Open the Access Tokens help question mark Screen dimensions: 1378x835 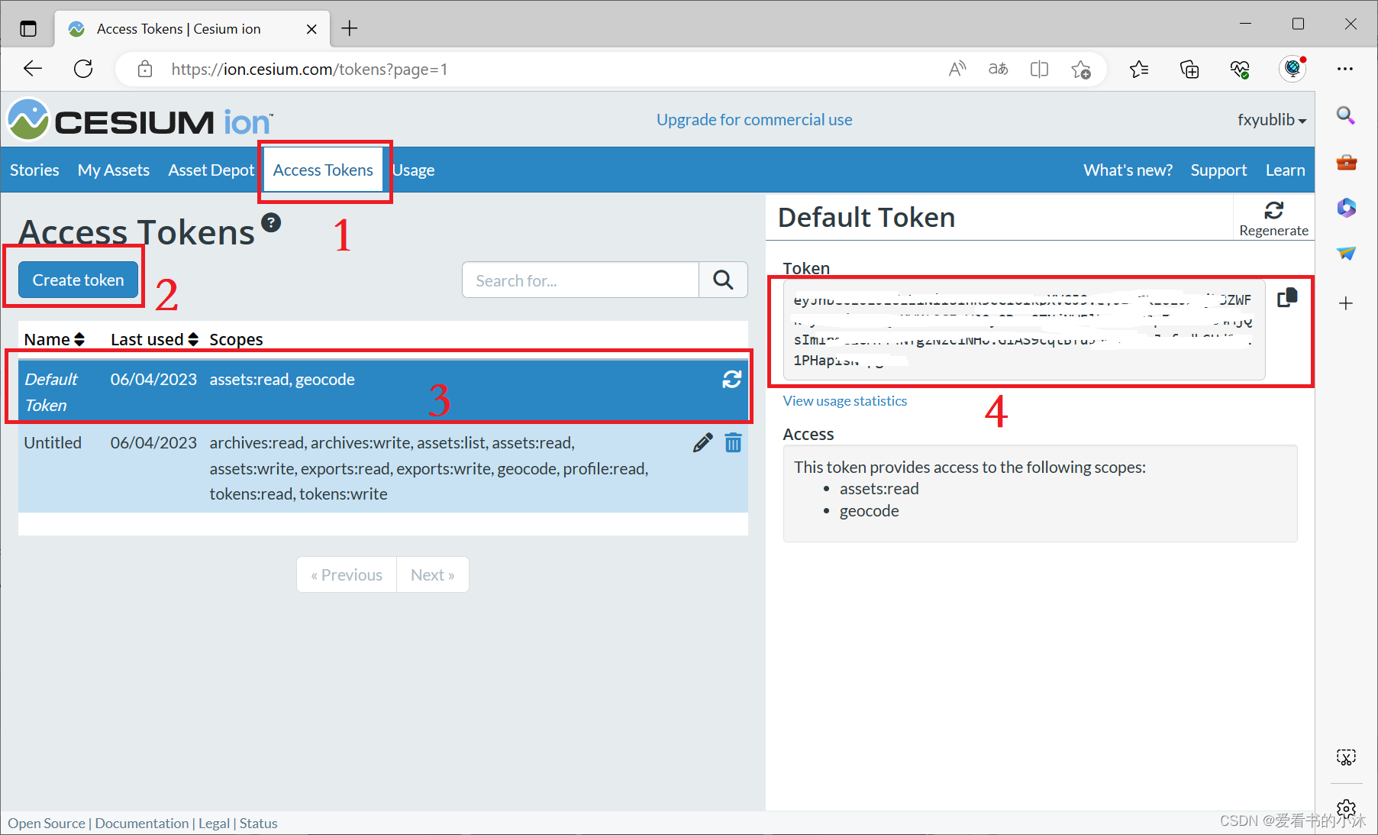[x=271, y=222]
